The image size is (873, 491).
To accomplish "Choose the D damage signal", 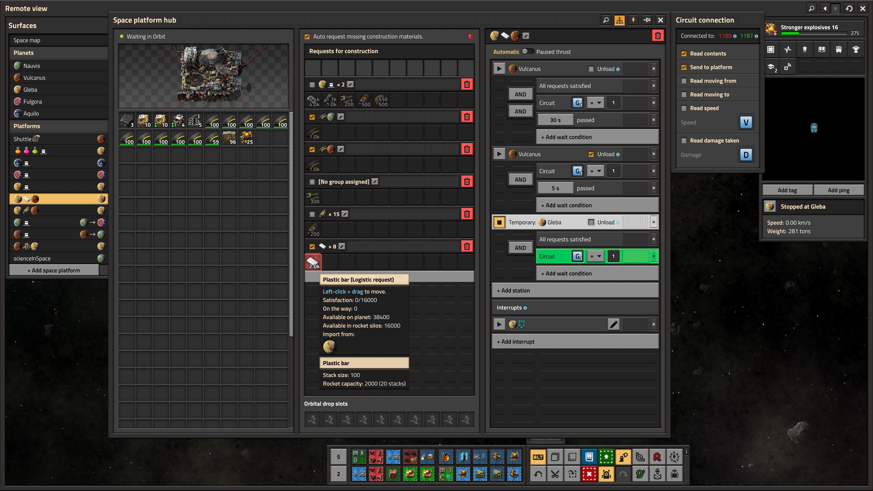I will point(746,154).
